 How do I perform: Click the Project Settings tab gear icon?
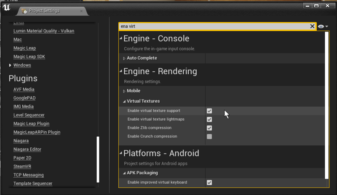point(24,11)
